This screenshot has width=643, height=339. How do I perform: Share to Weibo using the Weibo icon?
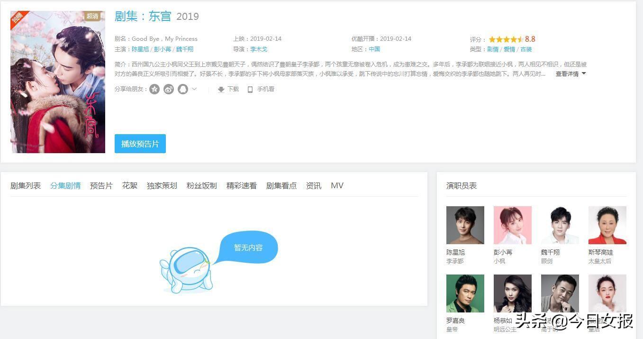169,89
